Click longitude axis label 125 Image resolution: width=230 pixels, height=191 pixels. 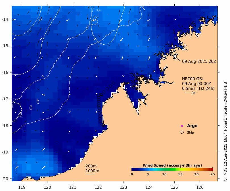click(x=174, y=187)
